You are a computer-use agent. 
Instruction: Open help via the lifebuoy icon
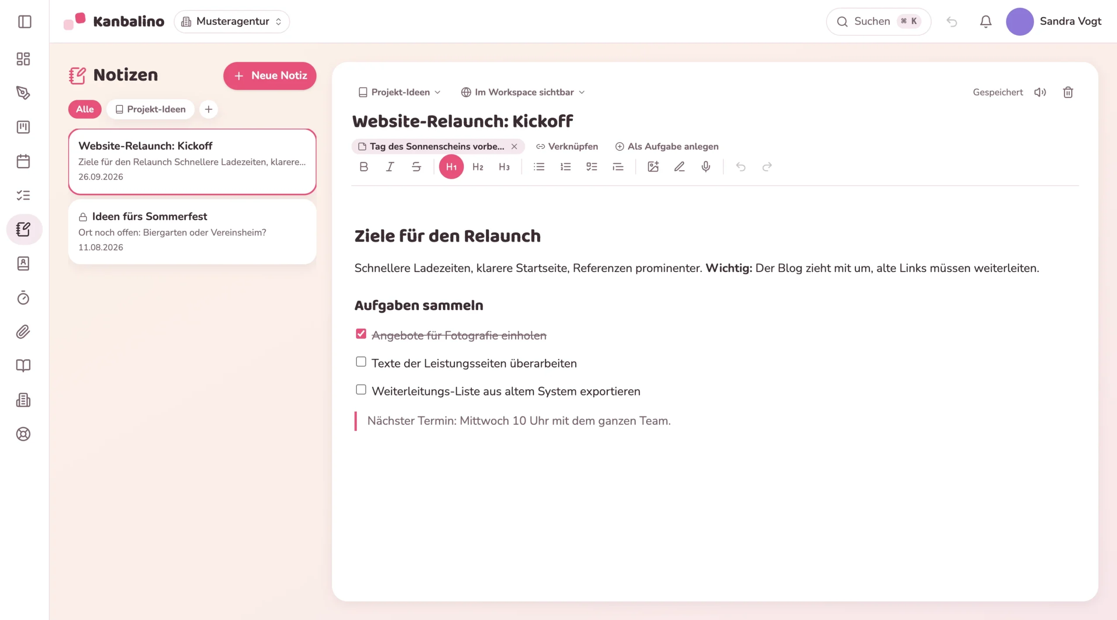coord(24,434)
